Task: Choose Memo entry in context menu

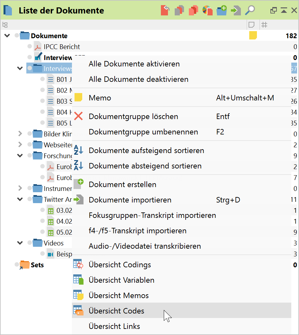Action: [181, 98]
